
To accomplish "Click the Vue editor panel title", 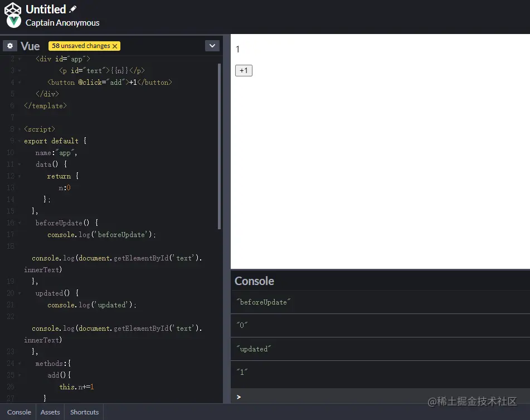I will (30, 46).
